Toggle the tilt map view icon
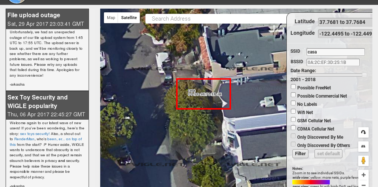 [363, 147]
